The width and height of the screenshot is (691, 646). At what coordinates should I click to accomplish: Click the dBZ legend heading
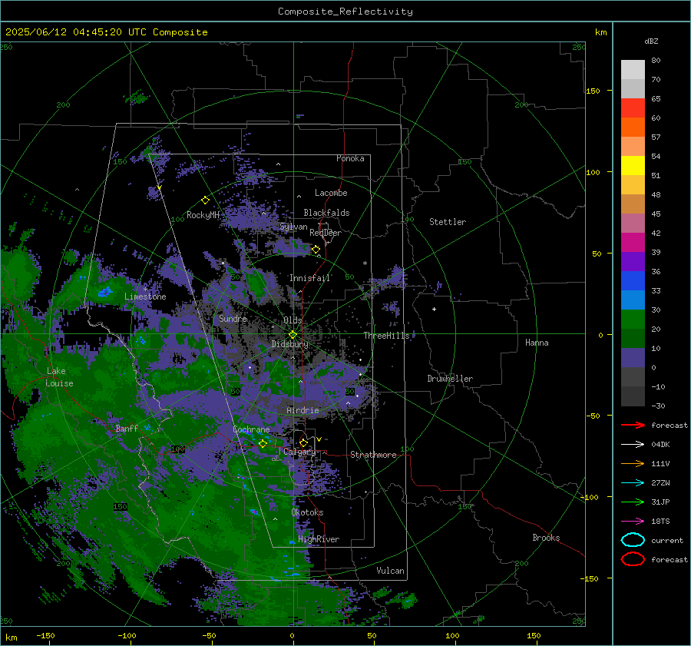point(651,41)
